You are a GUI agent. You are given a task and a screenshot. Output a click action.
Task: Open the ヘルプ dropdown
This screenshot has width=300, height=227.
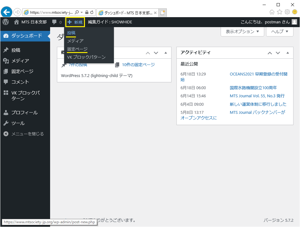[x=280, y=31]
